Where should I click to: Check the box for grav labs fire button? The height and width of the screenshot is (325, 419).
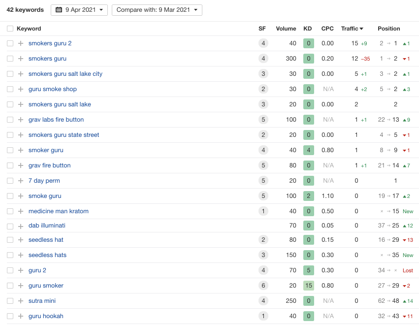click(x=10, y=120)
